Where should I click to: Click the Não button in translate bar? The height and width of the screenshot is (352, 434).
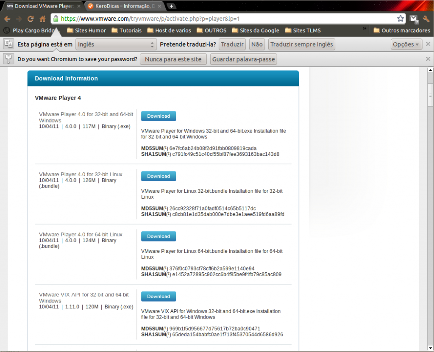pos(257,44)
